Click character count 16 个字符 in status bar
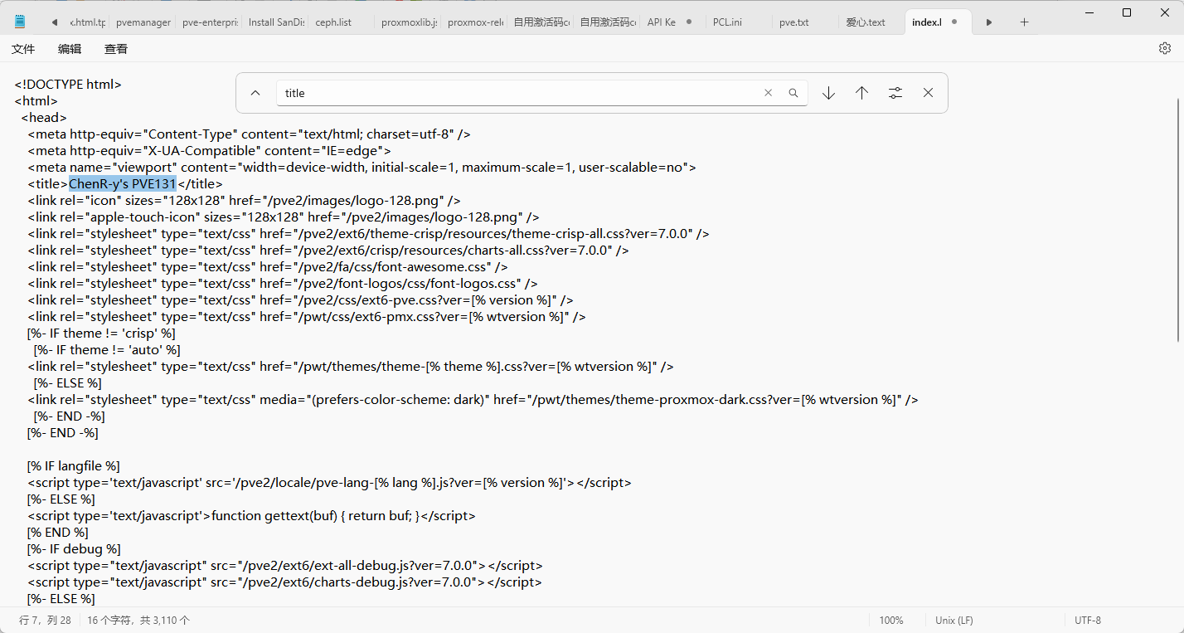 coord(138,620)
